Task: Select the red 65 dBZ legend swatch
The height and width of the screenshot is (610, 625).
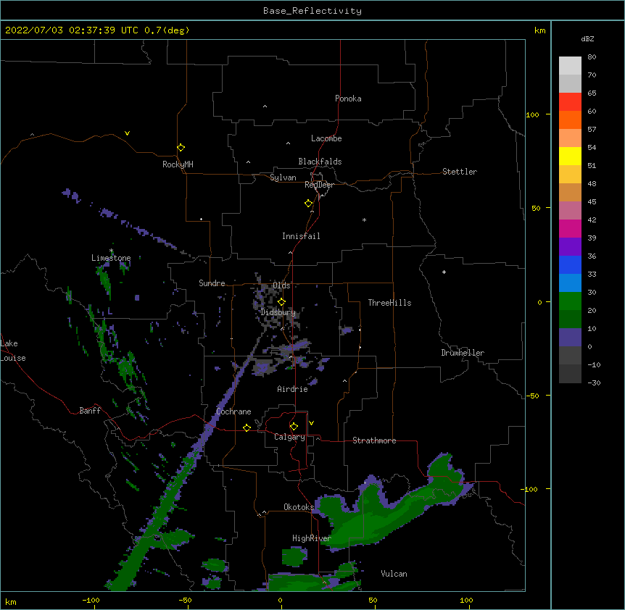Action: point(570,102)
